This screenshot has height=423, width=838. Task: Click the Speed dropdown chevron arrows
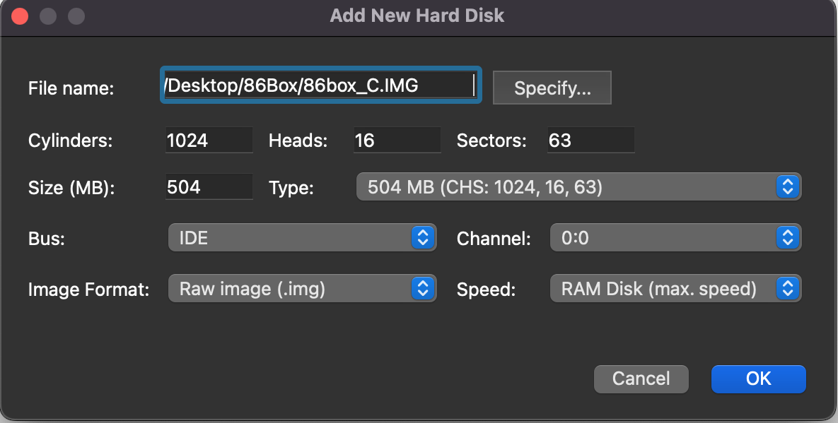click(x=788, y=289)
